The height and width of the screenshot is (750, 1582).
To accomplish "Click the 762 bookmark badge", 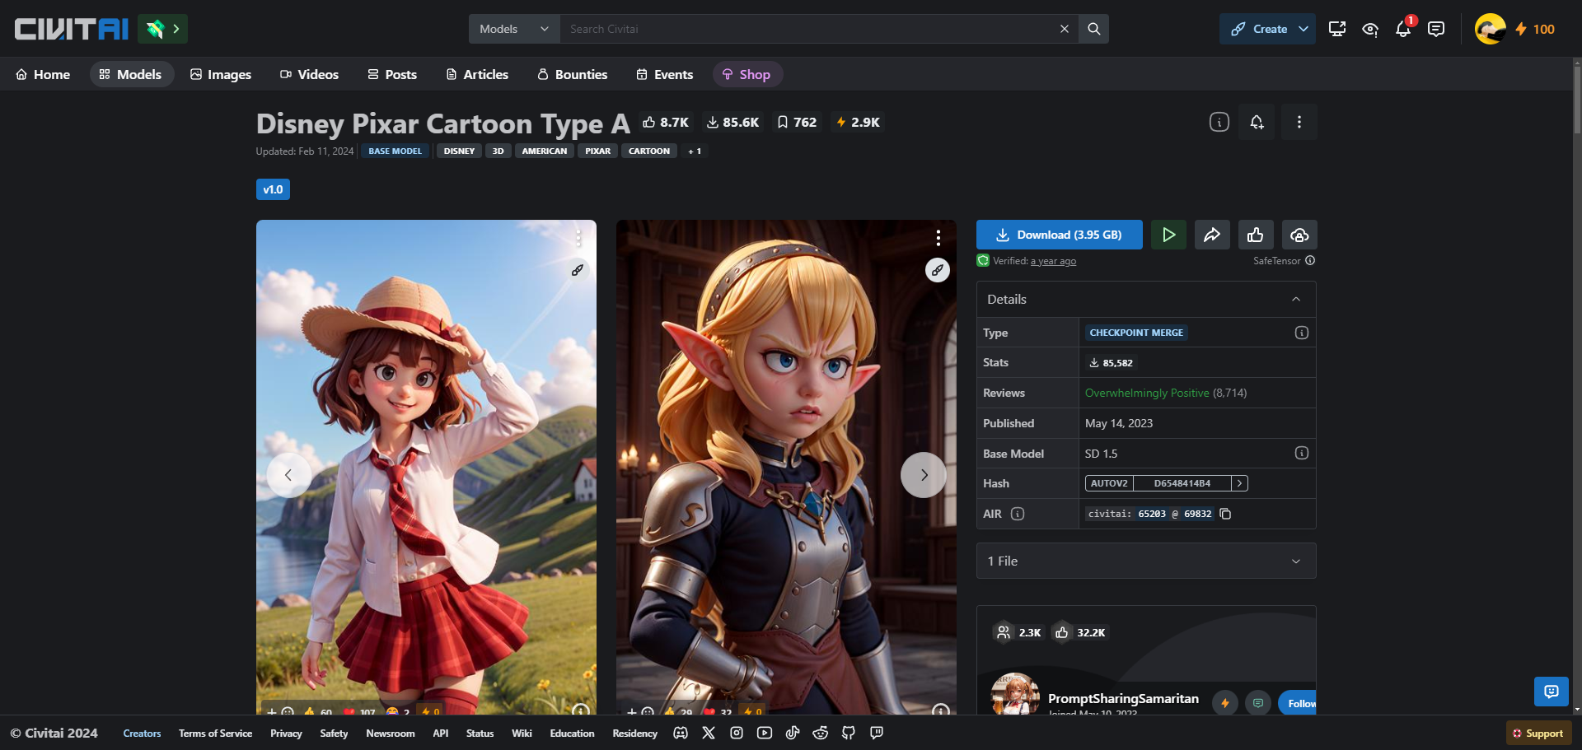I will 797,122.
